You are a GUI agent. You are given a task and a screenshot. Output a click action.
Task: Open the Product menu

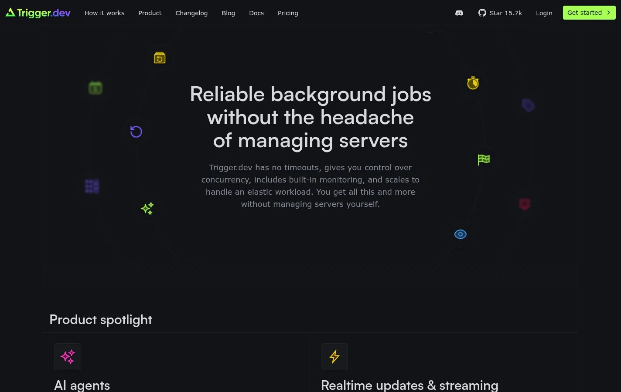point(150,13)
